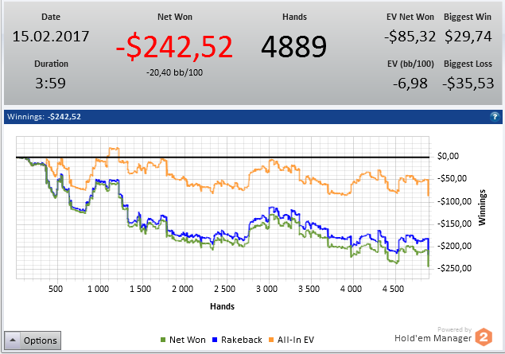Click the Powered by text
505x354 pixels.
pos(454,329)
